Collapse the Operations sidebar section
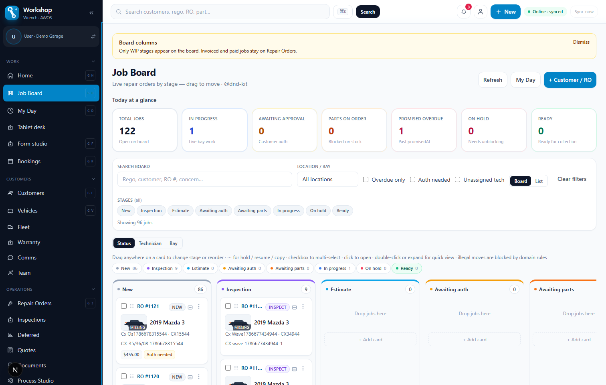606x385 pixels. tap(93, 289)
